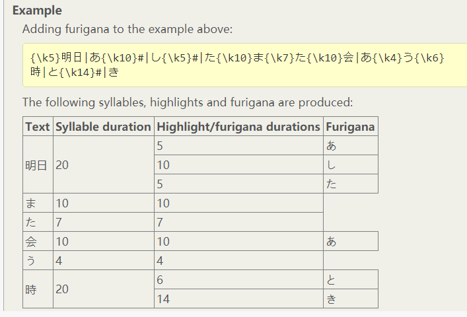Click the furigana と cell
This screenshot has height=317, width=467.
(x=351, y=279)
